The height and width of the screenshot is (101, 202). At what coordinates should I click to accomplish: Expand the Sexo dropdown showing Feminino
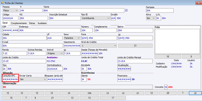72,38
